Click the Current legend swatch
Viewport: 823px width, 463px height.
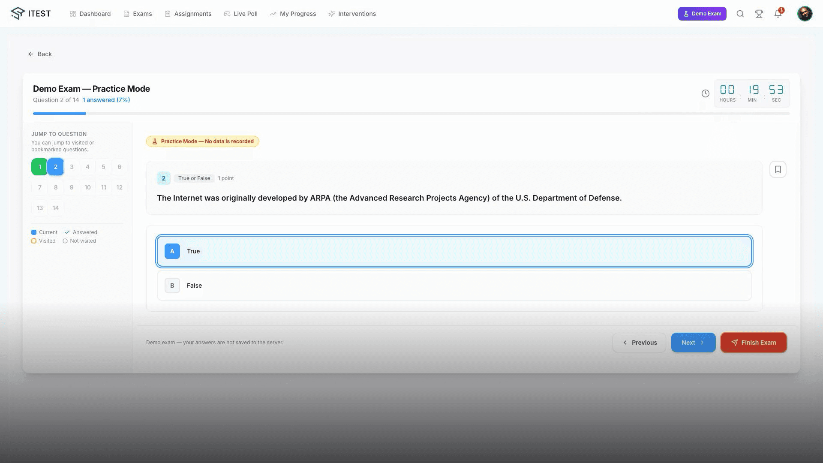[34, 232]
